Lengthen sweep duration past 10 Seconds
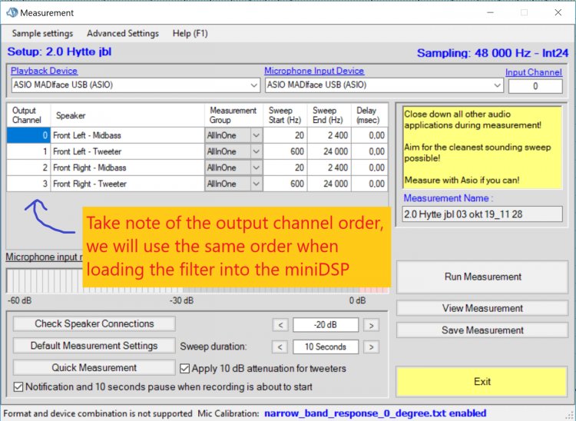The image size is (576, 421). point(371,346)
